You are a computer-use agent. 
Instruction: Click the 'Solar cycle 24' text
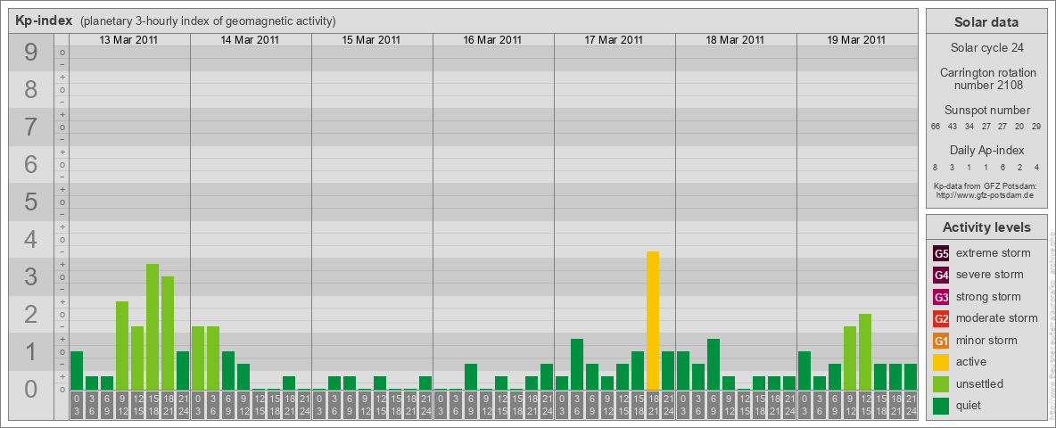(x=986, y=48)
